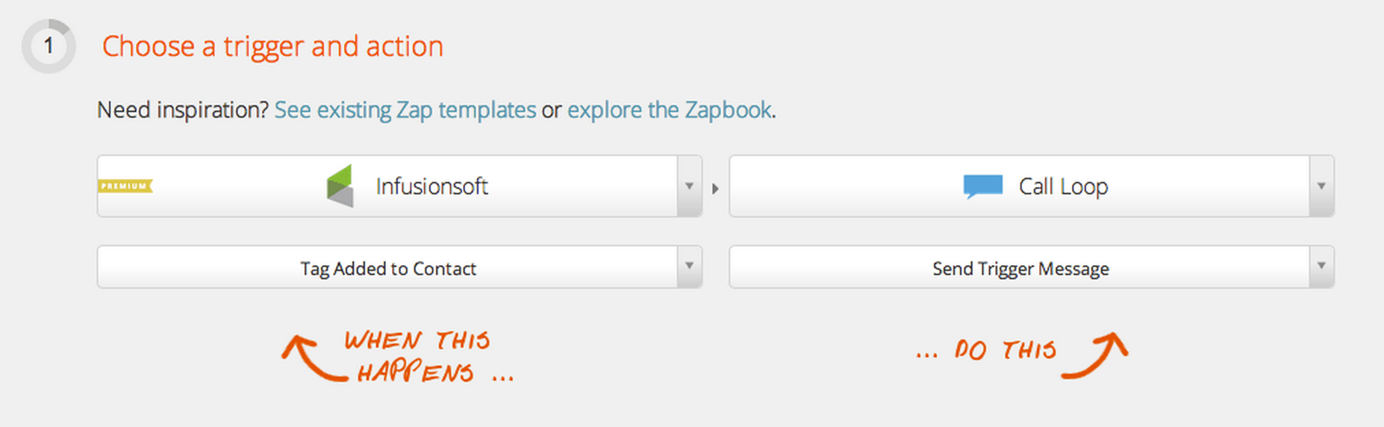
Task: Click the orange curved arrow beside 'Do this'
Action: click(x=1095, y=355)
